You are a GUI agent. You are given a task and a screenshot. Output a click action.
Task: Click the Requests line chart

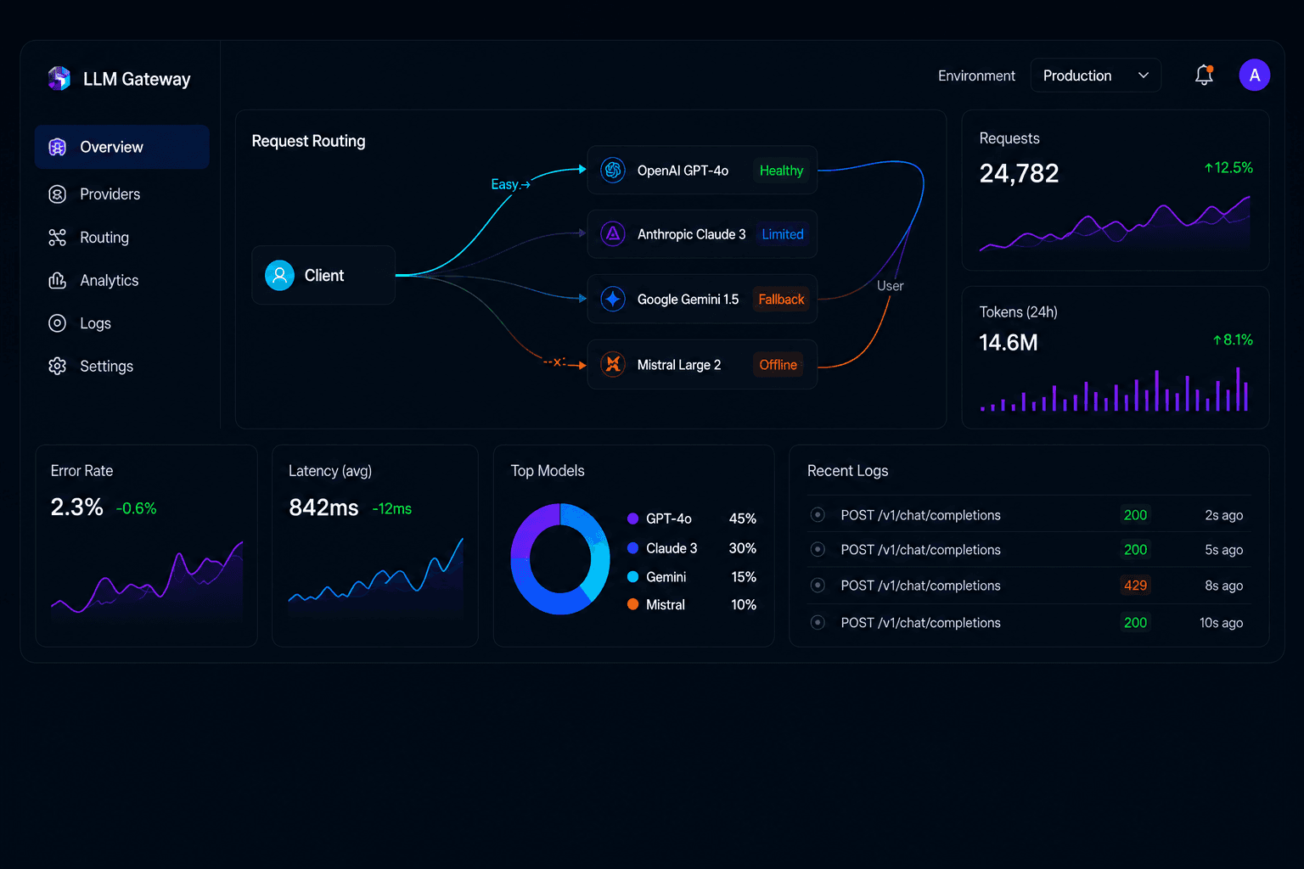1115,224
